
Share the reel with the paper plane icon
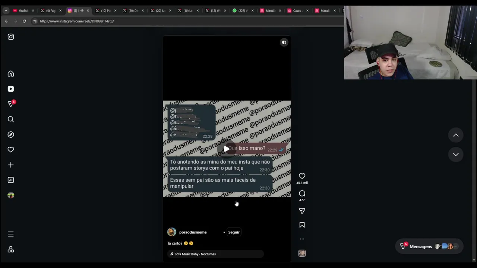click(302, 211)
